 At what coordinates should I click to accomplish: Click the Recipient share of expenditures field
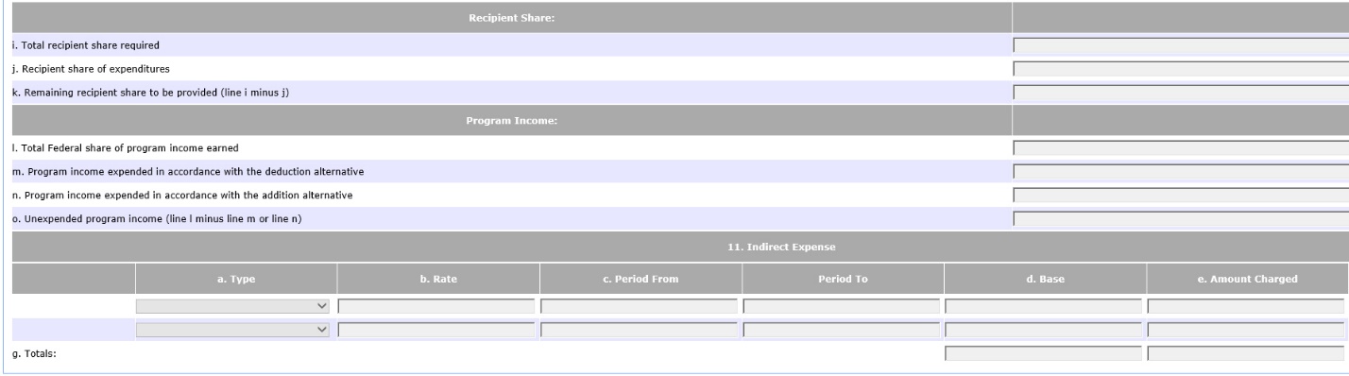(1181, 68)
